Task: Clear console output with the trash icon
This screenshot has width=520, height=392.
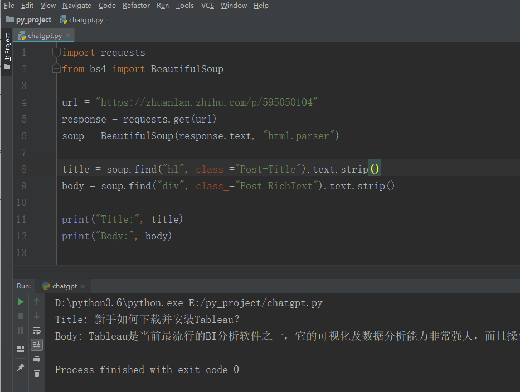Action: coord(37,374)
